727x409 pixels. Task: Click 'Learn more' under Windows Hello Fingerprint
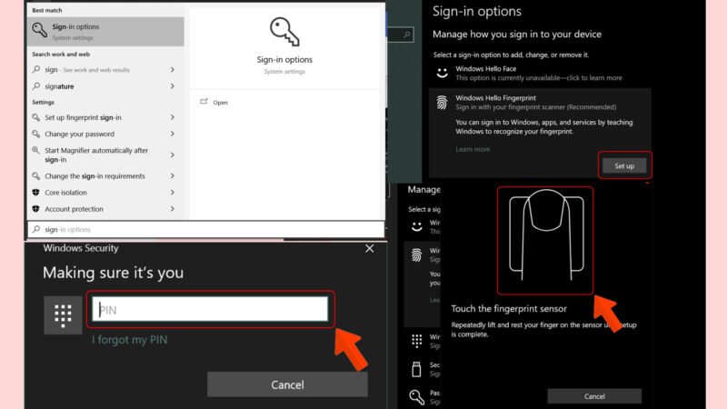tap(473, 149)
